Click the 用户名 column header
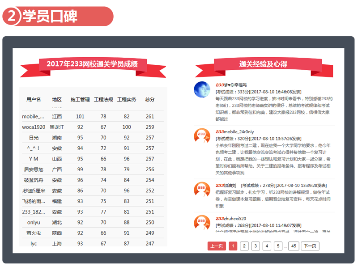The image size is (358, 271). pos(34,99)
